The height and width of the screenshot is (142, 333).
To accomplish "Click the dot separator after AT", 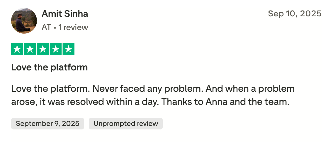I will tap(55, 28).
